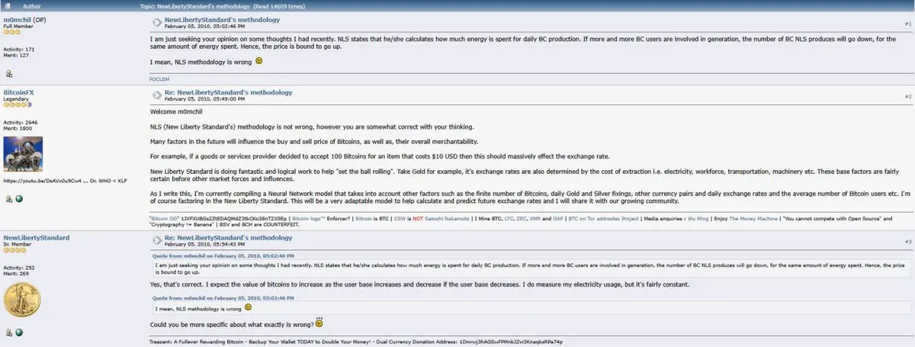Click the emoticon after 'what exactly is wrong?'
This screenshot has width=915, height=347.
[319, 323]
